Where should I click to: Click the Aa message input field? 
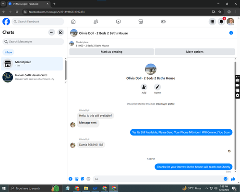[x=158, y=179]
